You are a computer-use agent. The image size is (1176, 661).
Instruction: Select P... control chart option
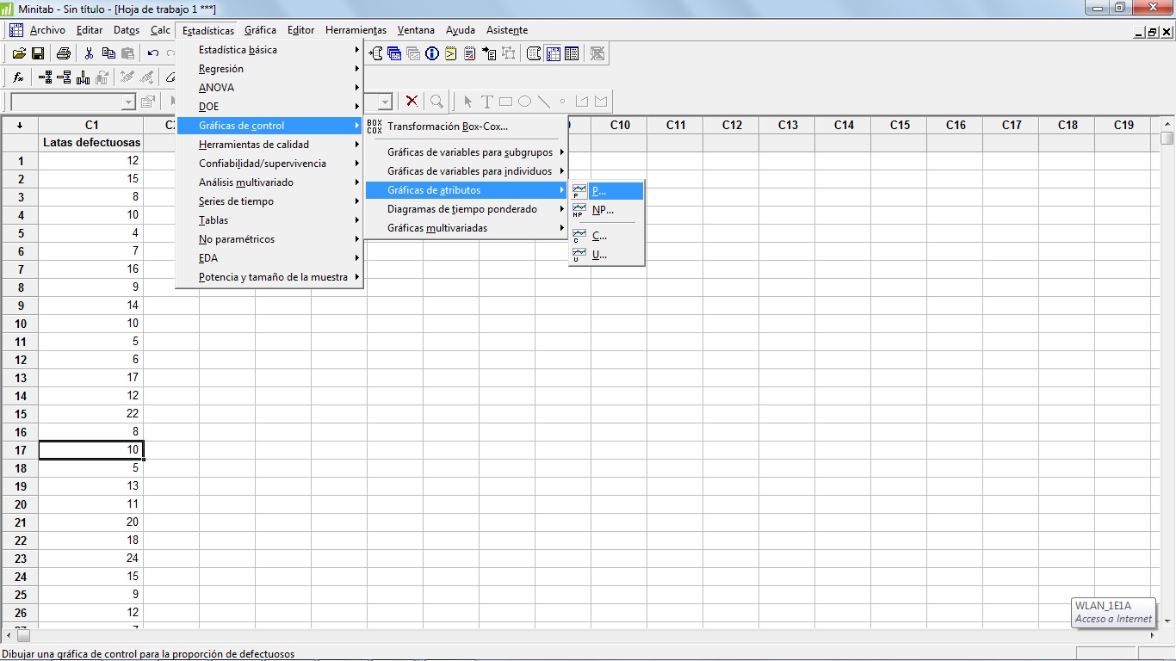click(x=607, y=191)
